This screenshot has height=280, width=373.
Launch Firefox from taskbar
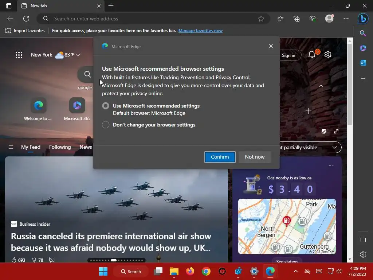[x=190, y=271]
